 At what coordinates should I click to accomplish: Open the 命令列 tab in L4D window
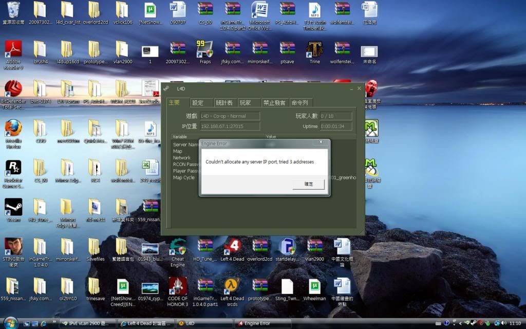[x=299, y=103]
